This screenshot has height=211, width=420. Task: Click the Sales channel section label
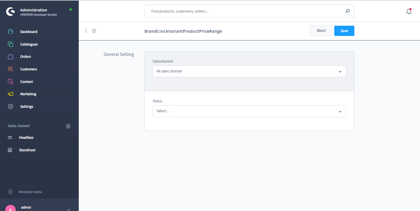tap(19, 126)
